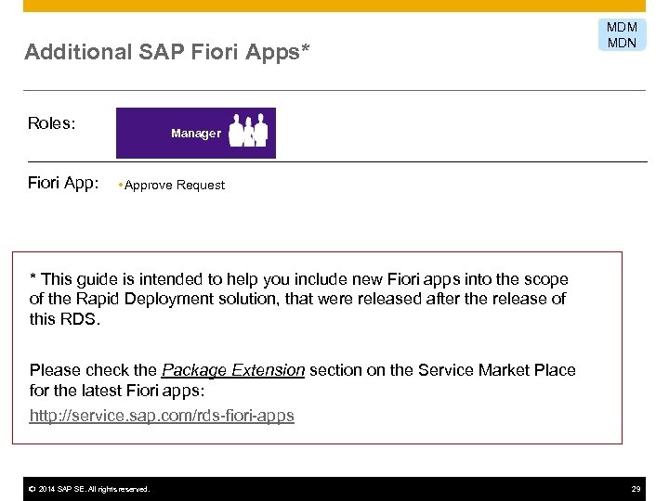Select the Additional SAP Fiori Apps title
Image resolution: width=669 pixels, height=501 pixels.
167,53
